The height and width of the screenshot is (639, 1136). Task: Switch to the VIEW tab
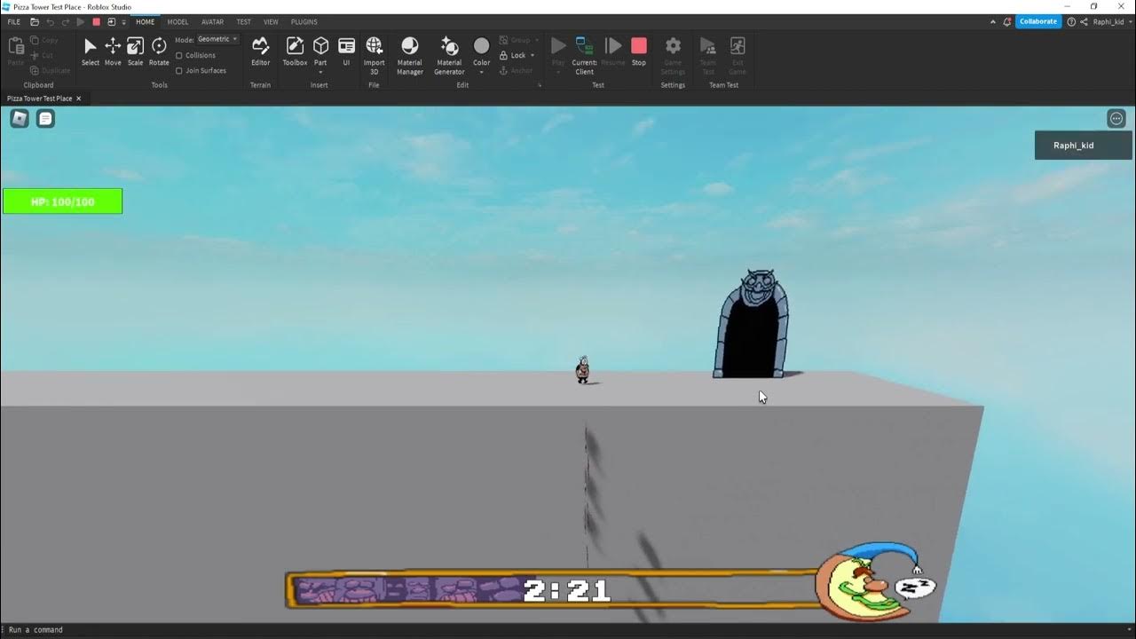(271, 21)
